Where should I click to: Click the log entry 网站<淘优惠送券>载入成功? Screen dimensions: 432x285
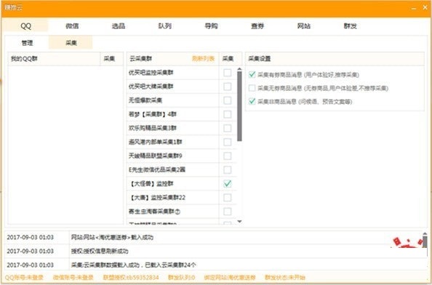[112, 237]
